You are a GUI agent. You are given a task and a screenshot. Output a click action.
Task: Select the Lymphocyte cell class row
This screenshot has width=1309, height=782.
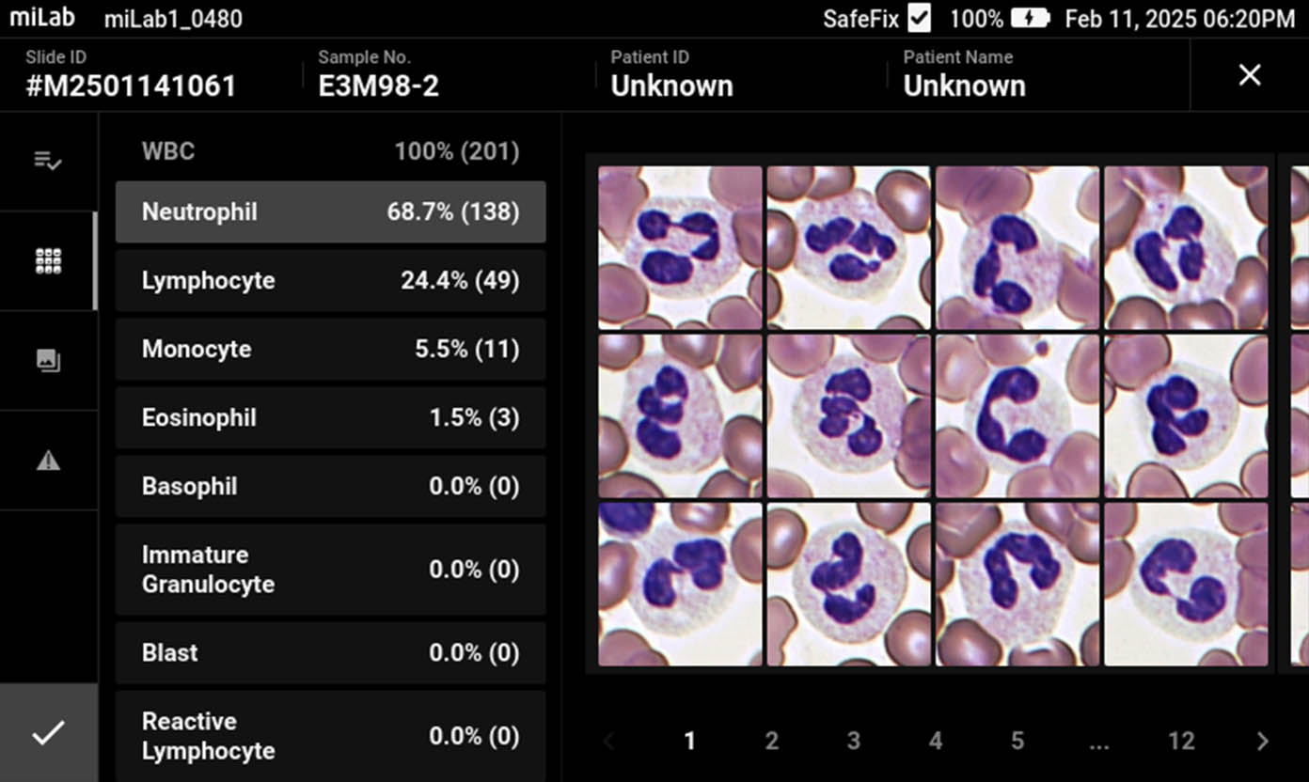tap(330, 281)
